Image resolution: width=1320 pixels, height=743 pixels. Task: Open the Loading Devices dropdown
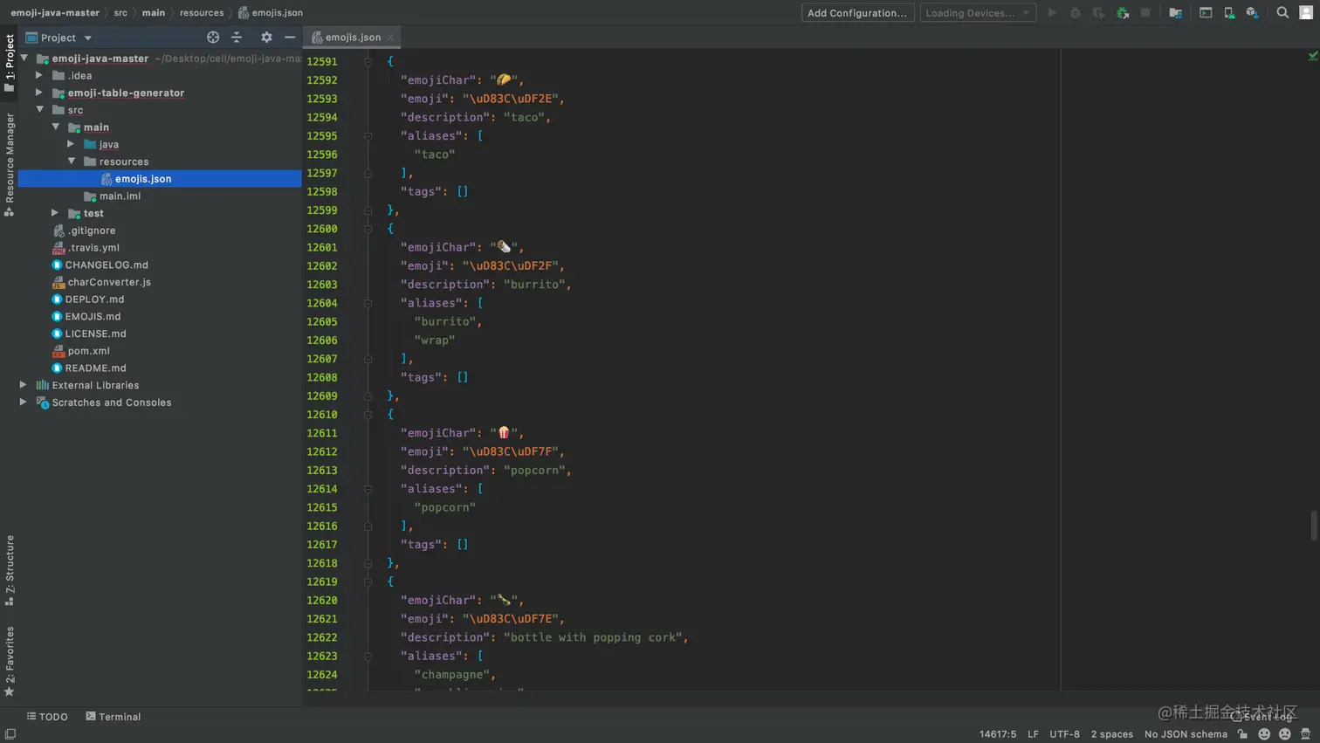tap(977, 13)
